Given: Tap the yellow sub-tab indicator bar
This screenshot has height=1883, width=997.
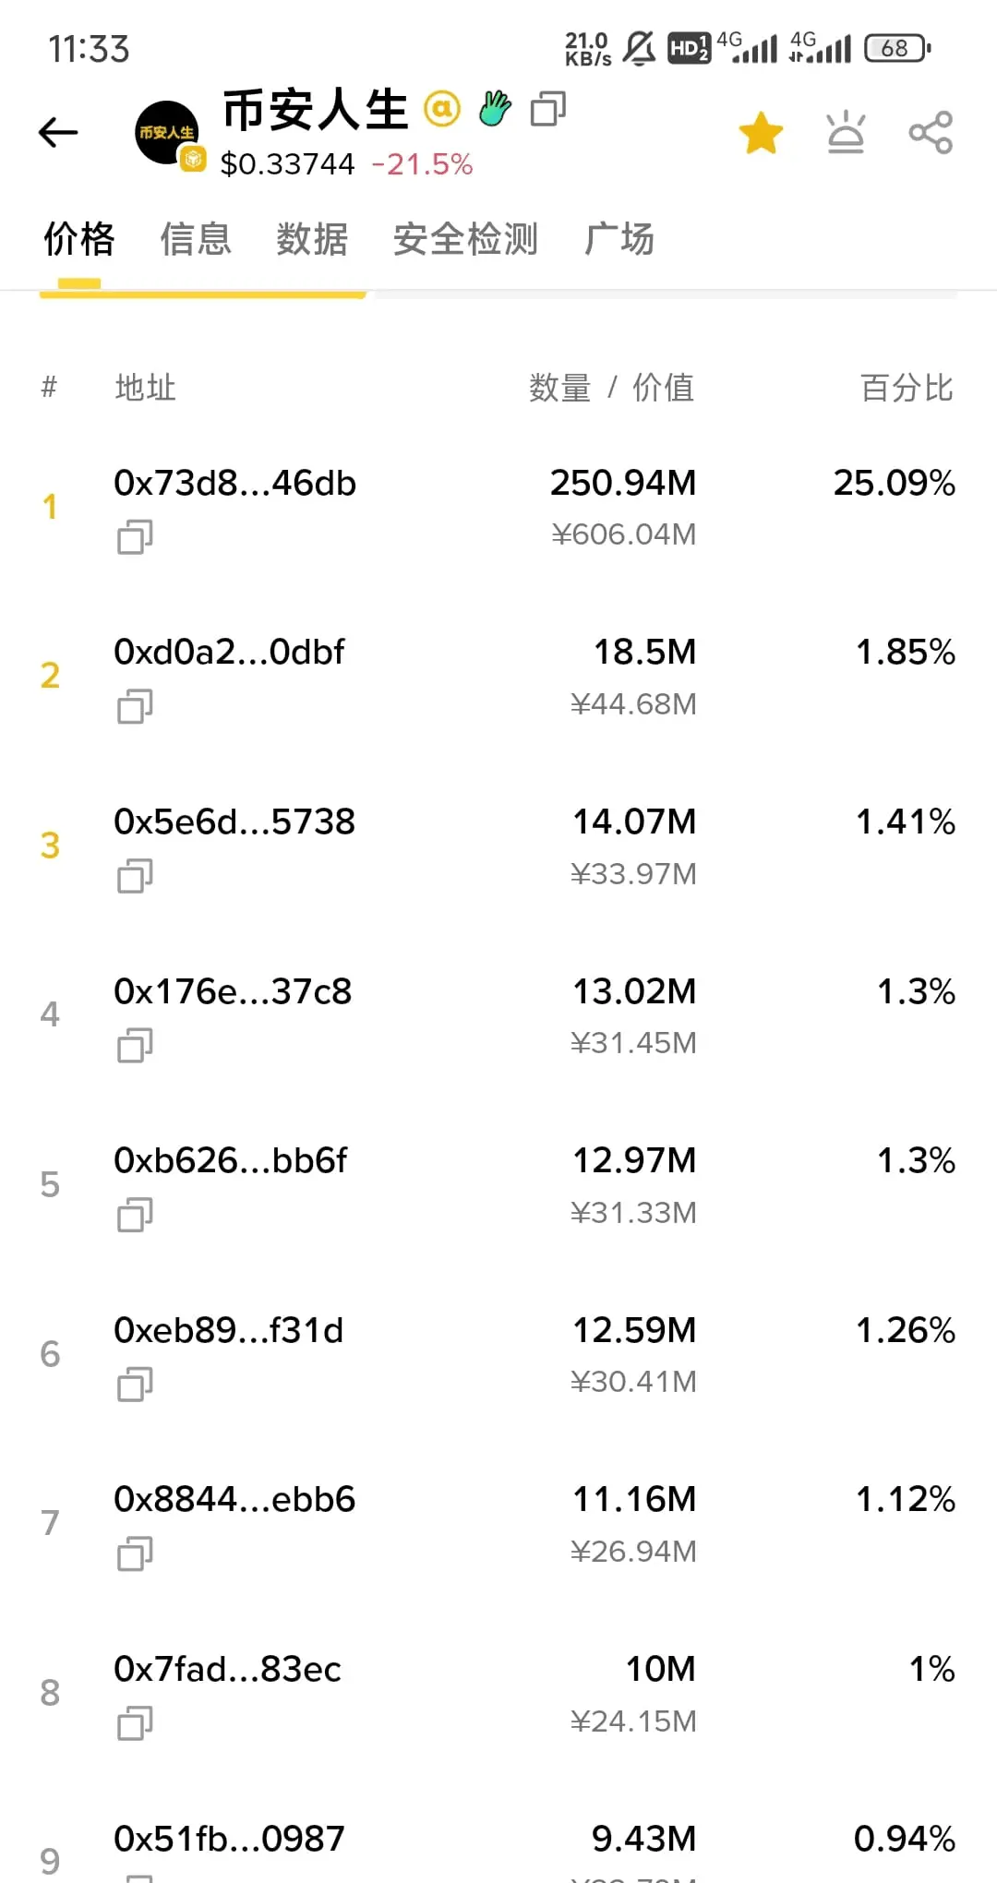Looking at the screenshot, I should pyautogui.click(x=203, y=294).
